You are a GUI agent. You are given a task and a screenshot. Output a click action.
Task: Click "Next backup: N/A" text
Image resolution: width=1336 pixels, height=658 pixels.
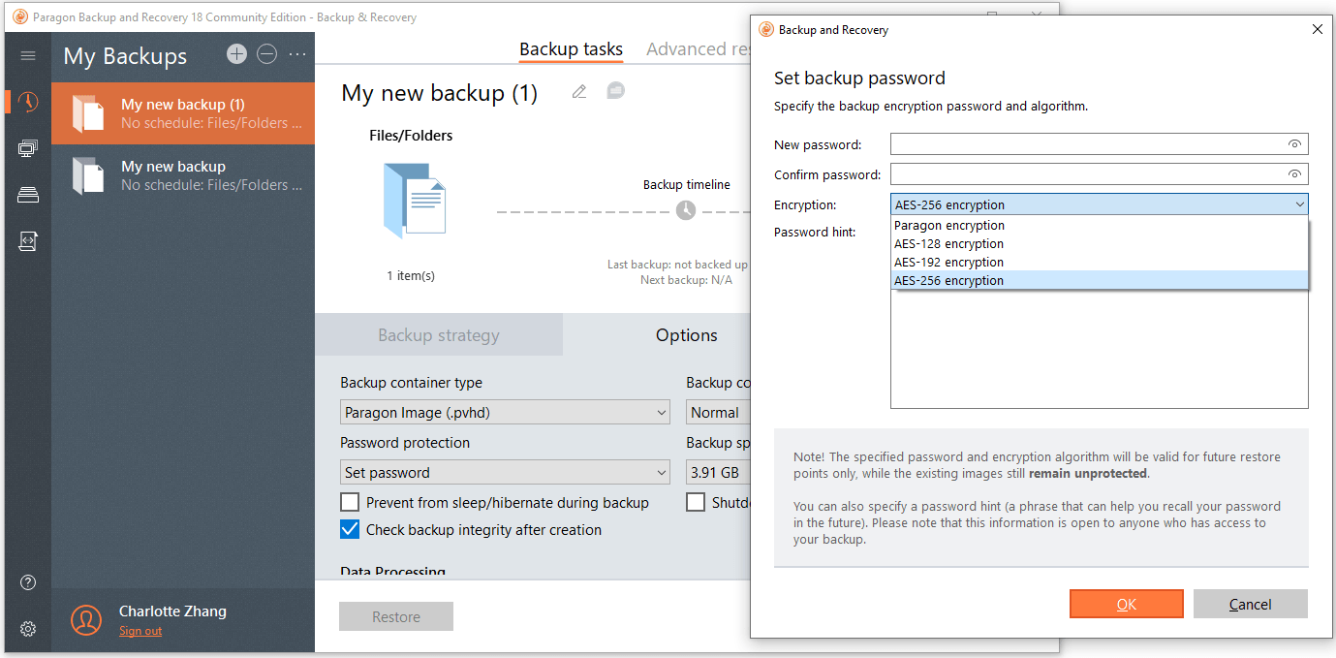[686, 280]
